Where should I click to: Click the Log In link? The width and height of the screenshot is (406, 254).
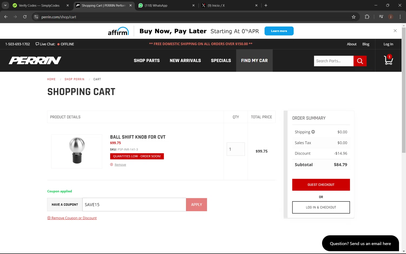(388, 44)
